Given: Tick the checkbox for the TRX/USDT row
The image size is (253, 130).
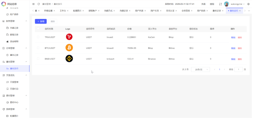Looking at the screenshot, I should (38, 37).
